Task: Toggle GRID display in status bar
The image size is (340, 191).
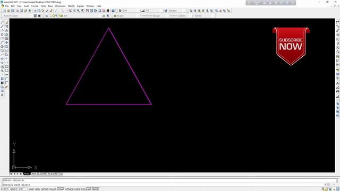Action: 38,189
